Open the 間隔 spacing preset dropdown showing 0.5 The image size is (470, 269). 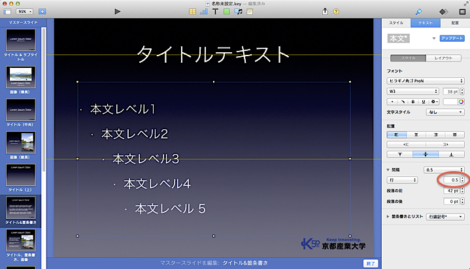(444, 170)
